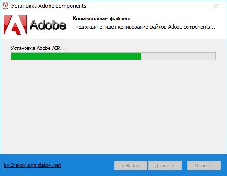Image resolution: width=227 pixels, height=176 pixels.
Task: Click the green filled progress bar portion
Action: pos(76,56)
